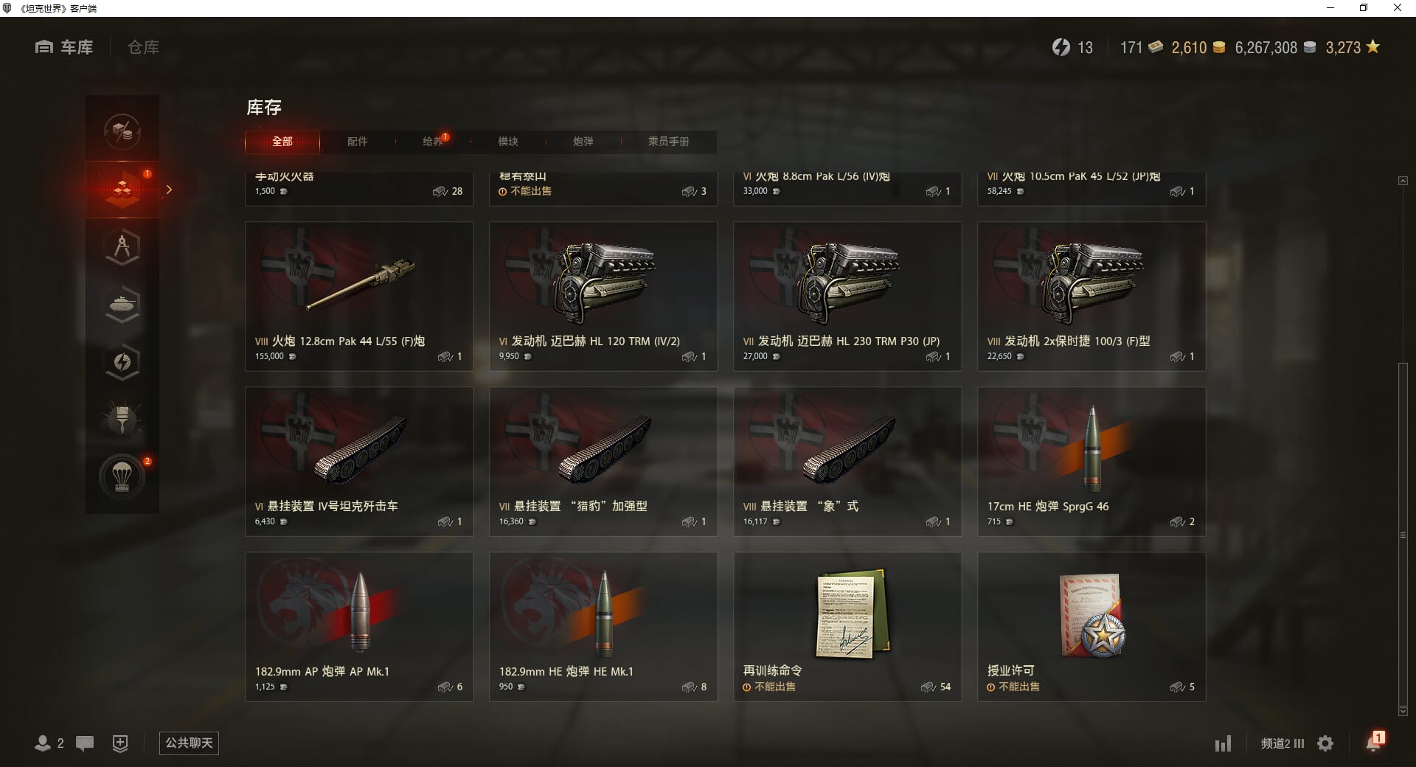This screenshot has height=767, width=1416.
Task: Open the 乘员手册 tab
Action: point(669,142)
